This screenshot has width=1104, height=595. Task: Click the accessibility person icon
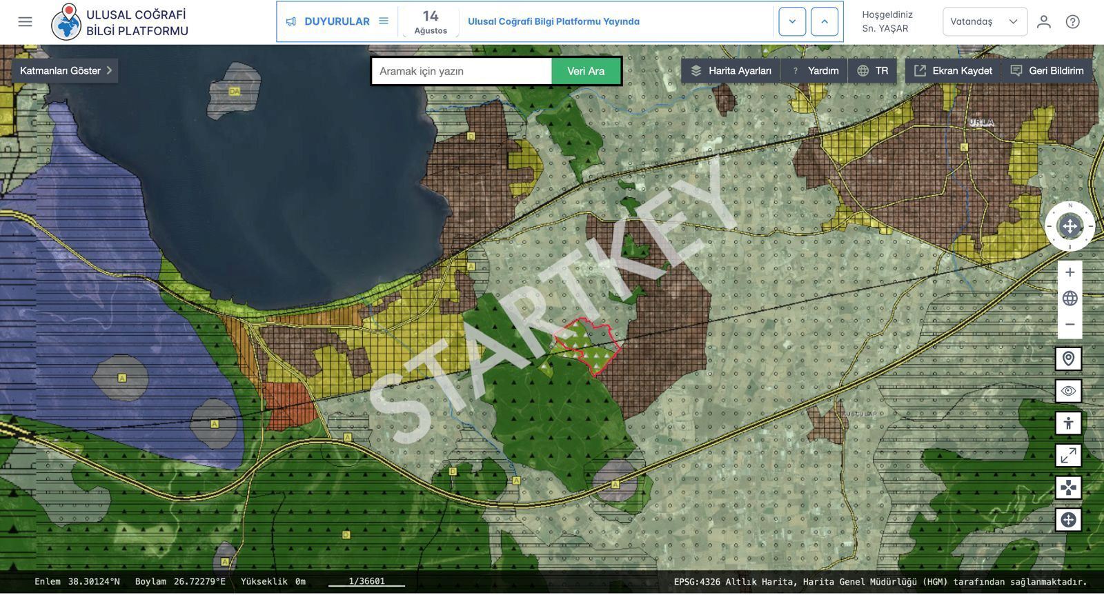point(1068,423)
